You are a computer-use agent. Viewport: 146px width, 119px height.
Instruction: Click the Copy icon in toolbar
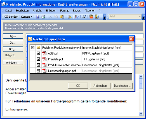tap(56, 17)
